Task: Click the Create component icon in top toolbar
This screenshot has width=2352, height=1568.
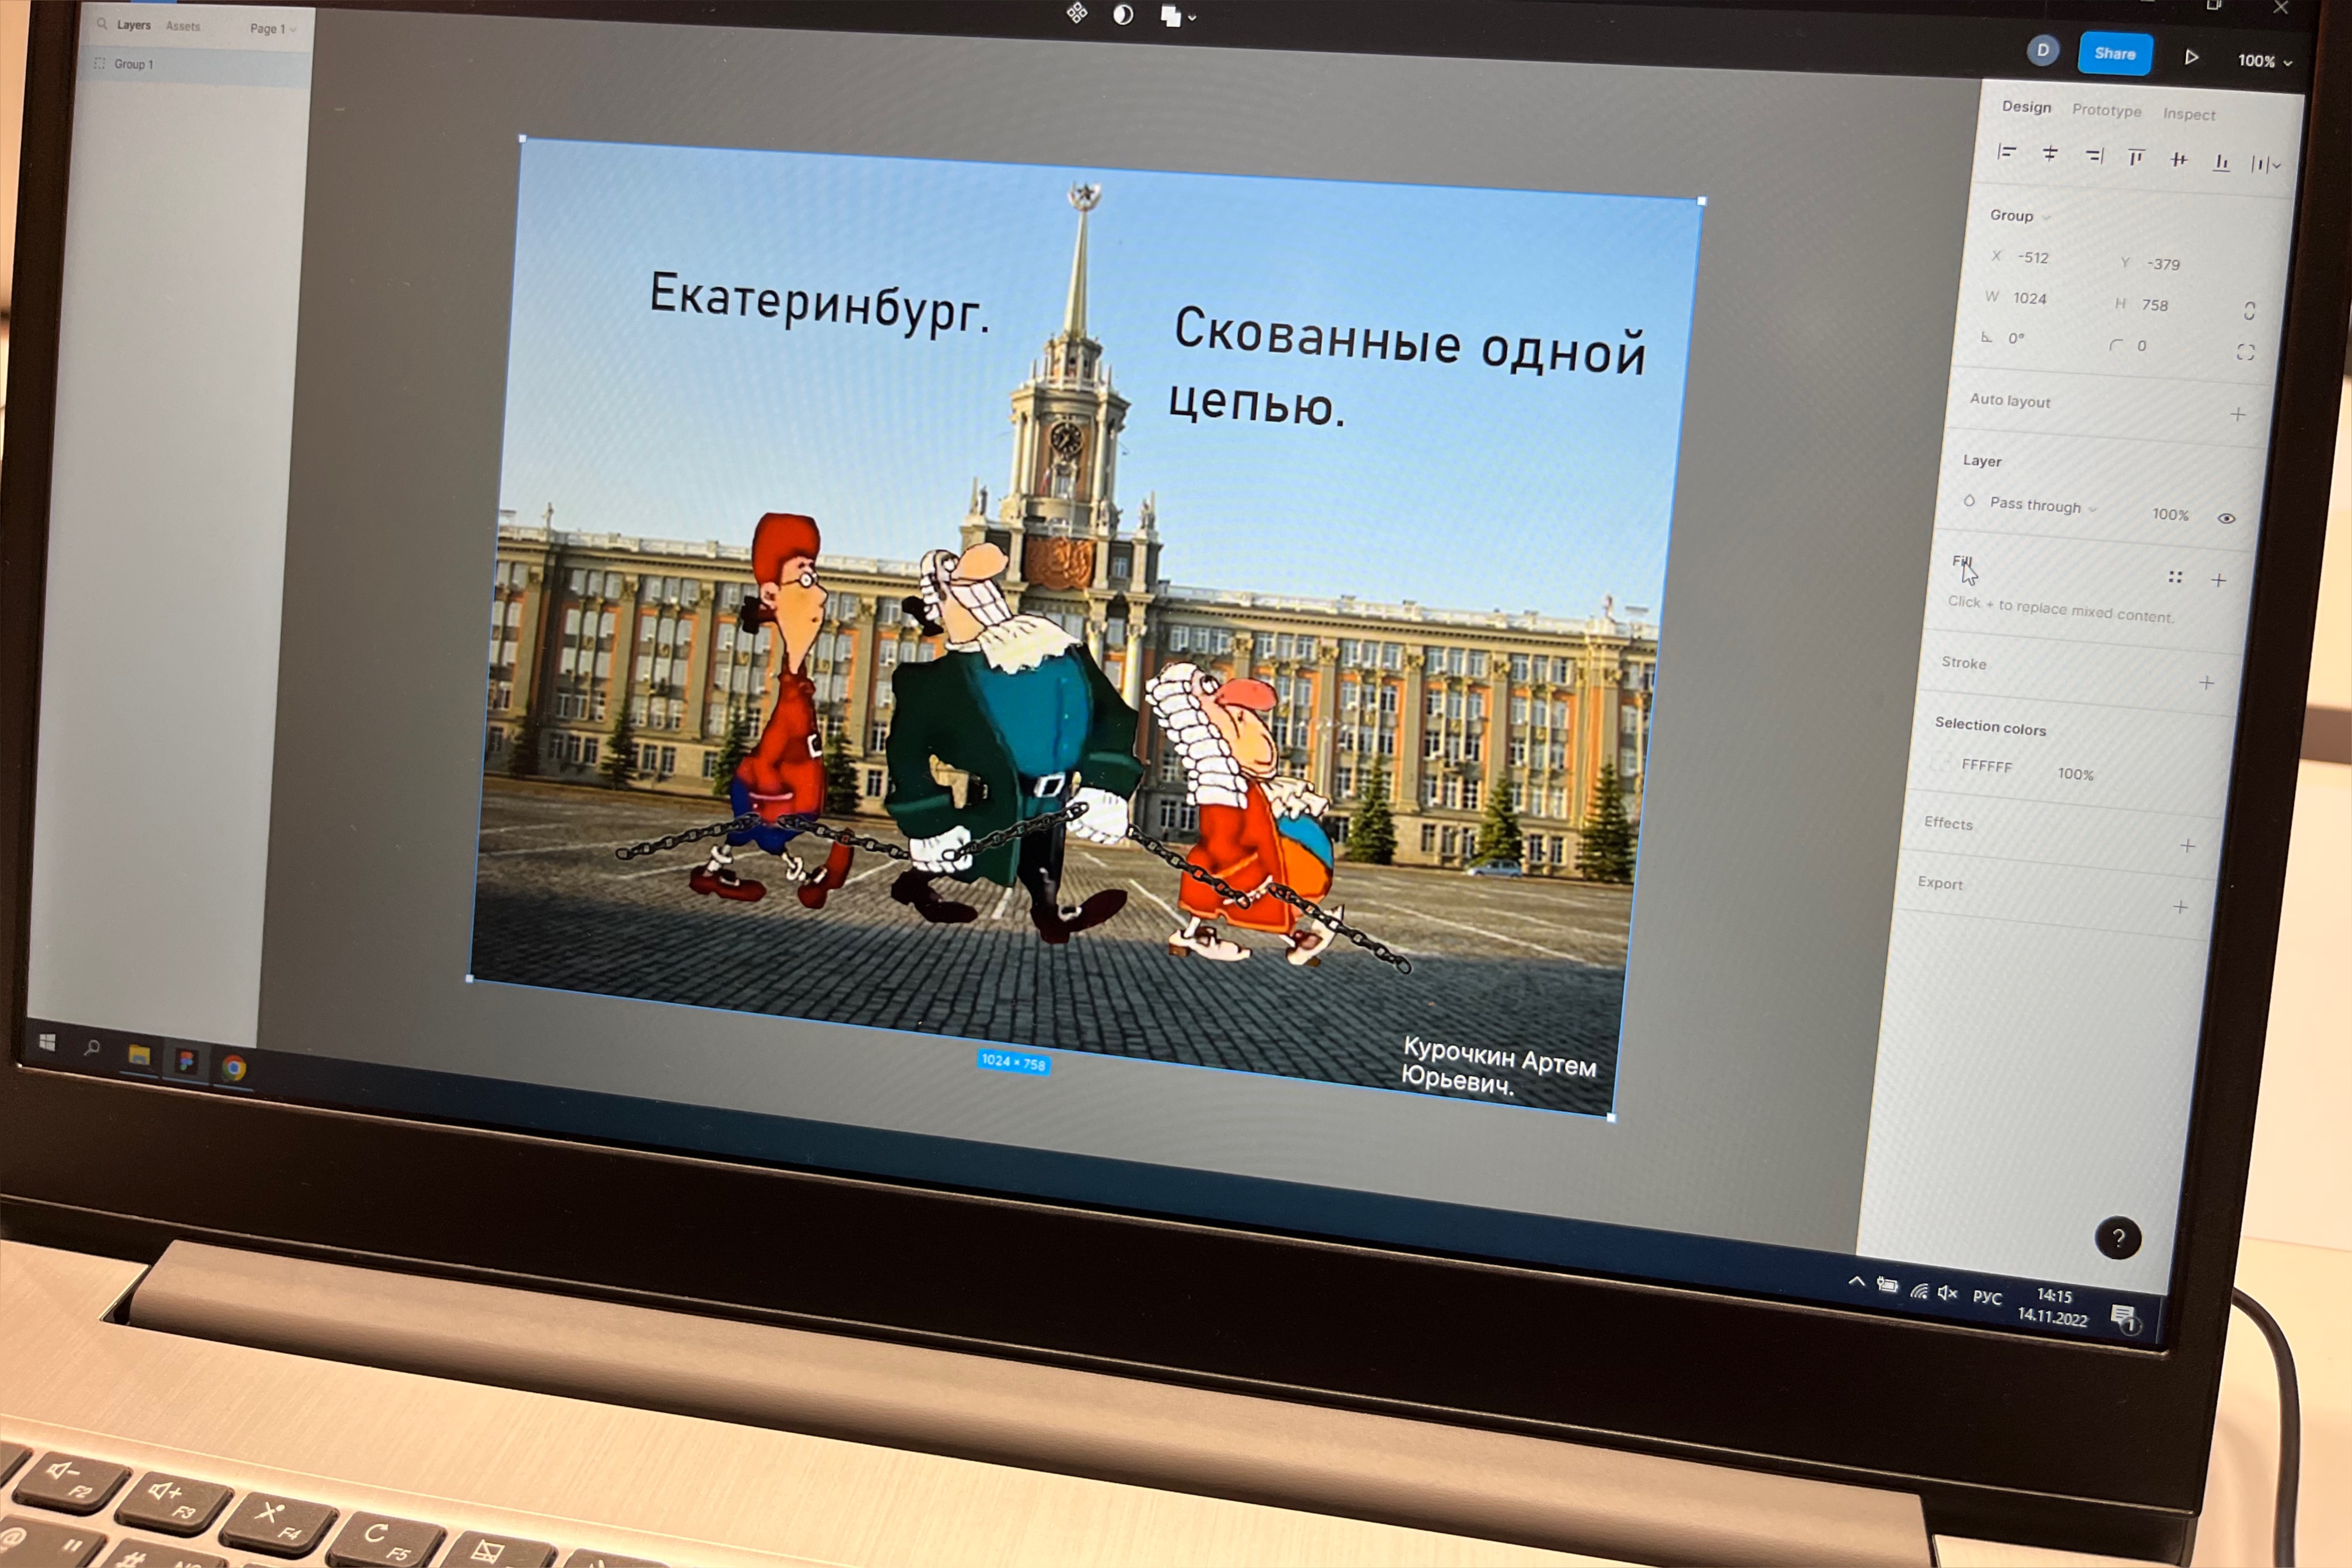Action: (1076, 13)
